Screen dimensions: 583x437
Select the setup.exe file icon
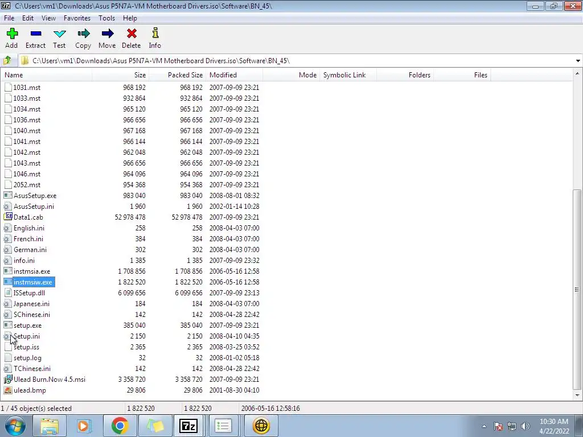click(x=8, y=325)
